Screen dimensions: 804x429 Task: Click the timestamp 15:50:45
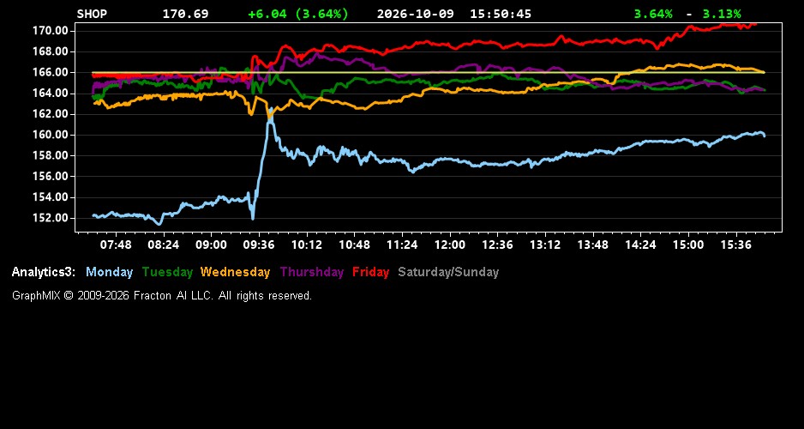coord(501,14)
